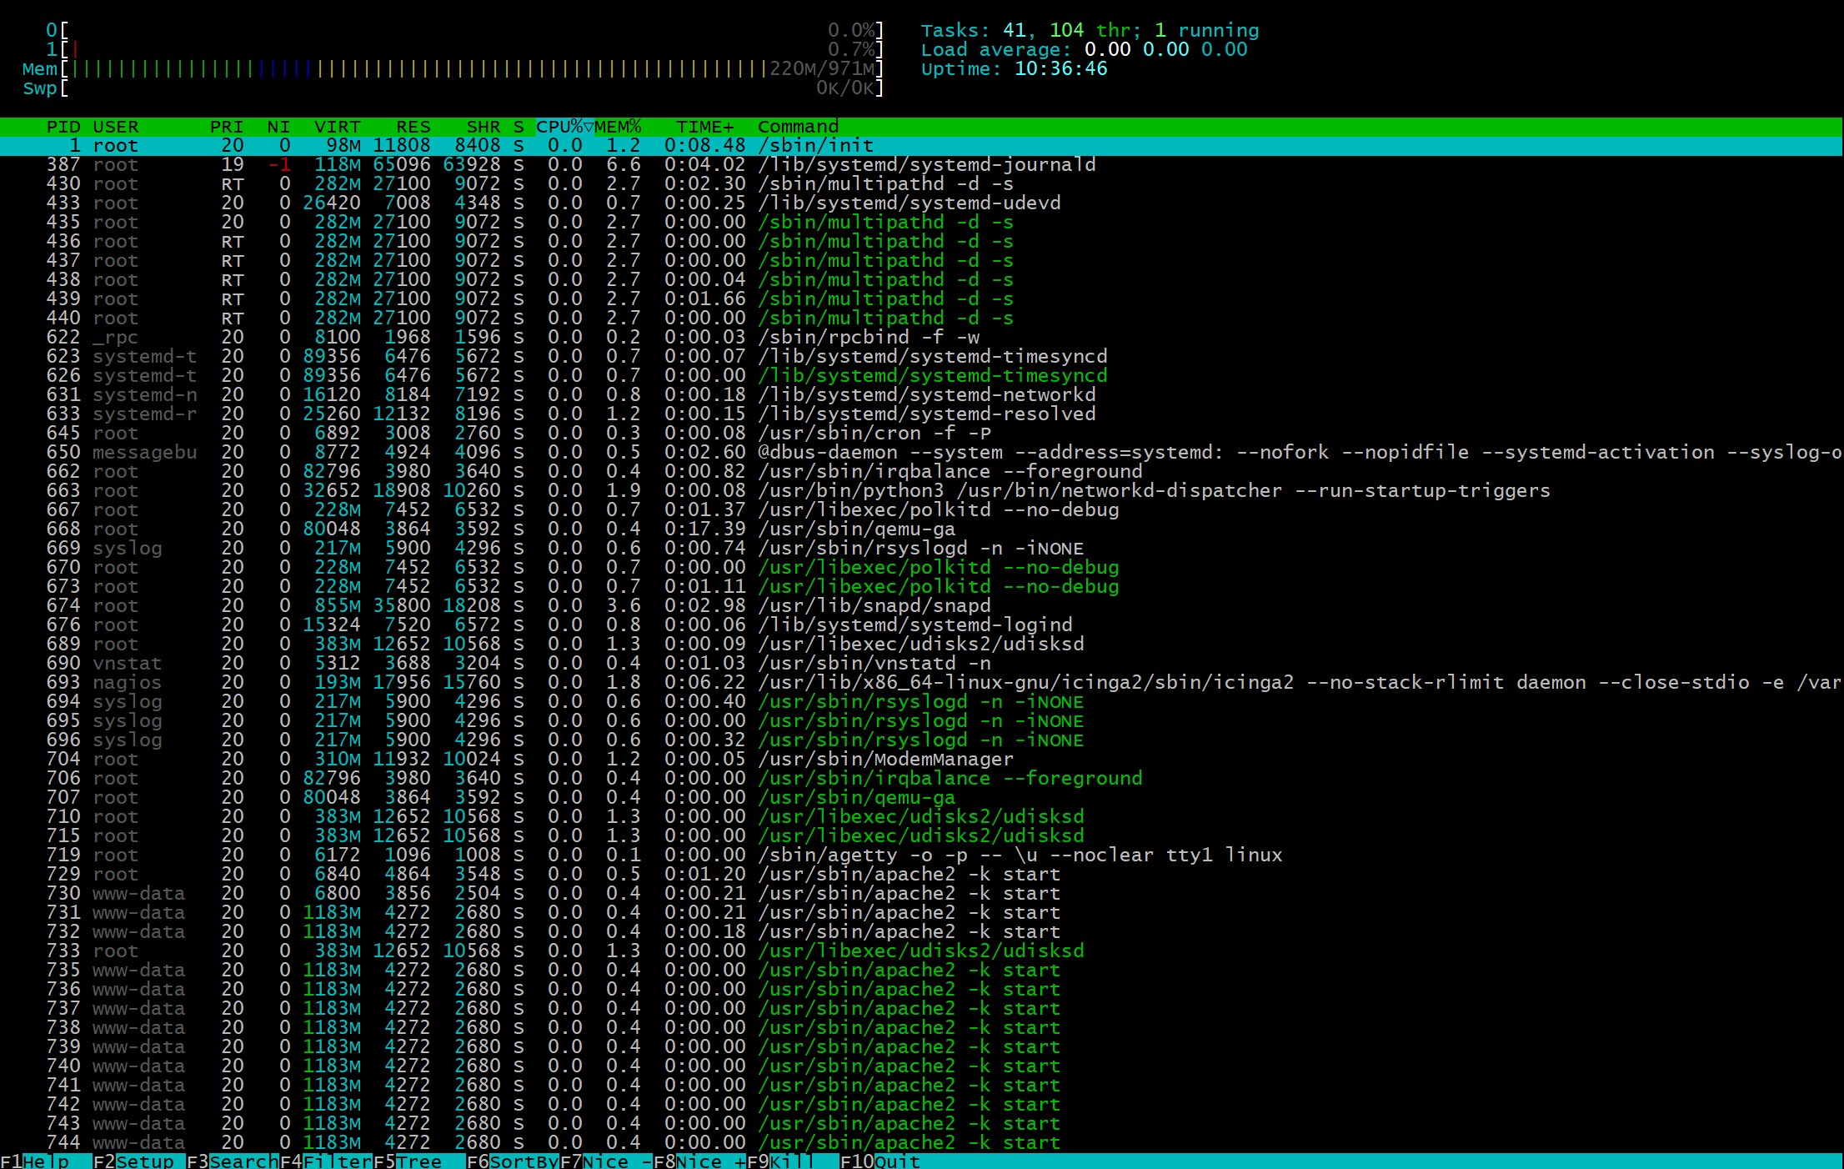Viewport: 1844px width, 1169px height.
Task: Sort by MEM% column header
Action: [x=618, y=127]
